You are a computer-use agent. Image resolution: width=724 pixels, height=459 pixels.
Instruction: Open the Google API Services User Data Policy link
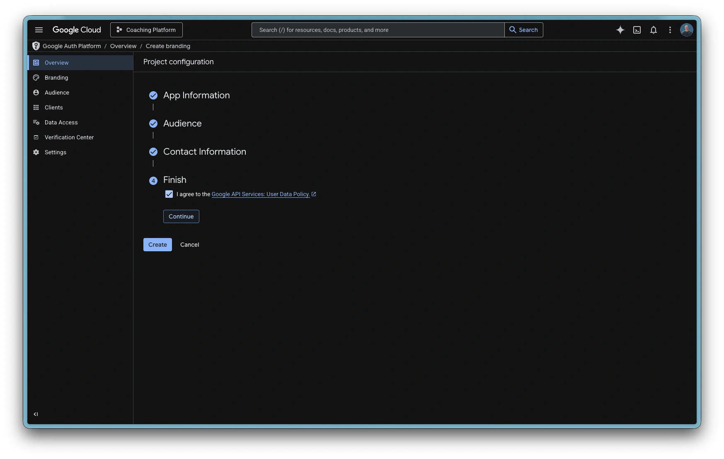[x=261, y=194]
